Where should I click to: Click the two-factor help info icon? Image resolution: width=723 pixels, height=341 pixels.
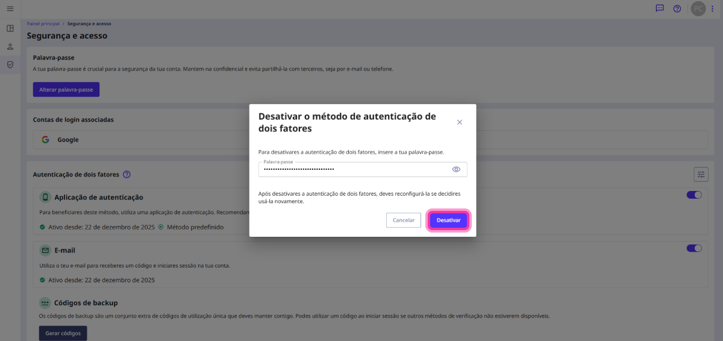tap(127, 175)
